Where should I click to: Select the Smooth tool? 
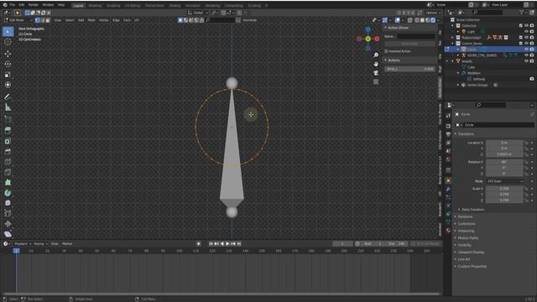tap(8, 203)
